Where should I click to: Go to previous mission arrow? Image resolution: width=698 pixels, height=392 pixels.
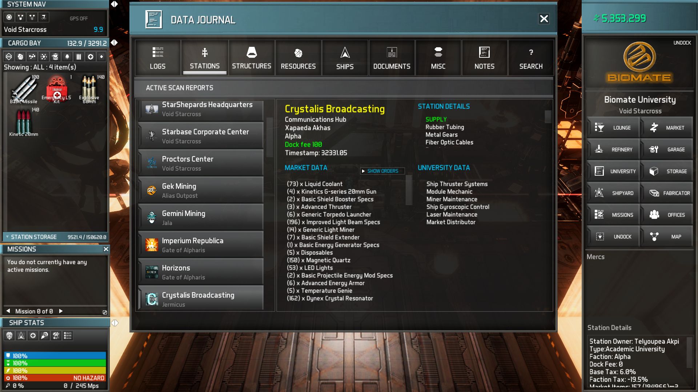(8, 311)
